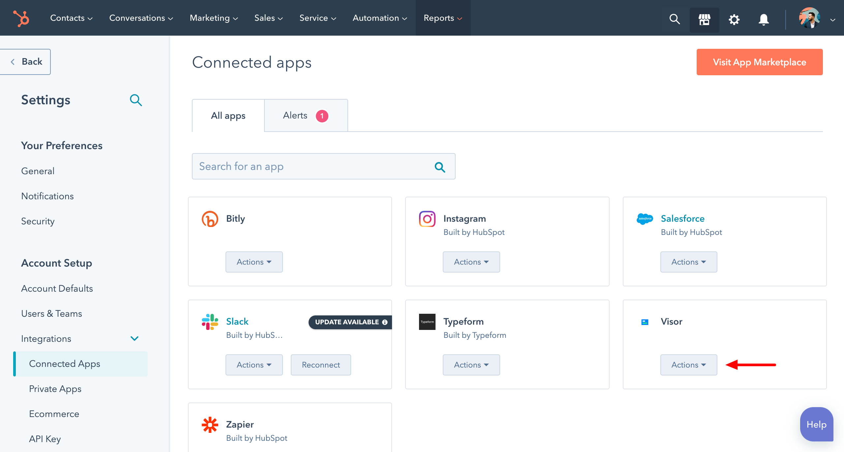This screenshot has height=452, width=844.
Task: Open the Service dropdown menu
Action: pyautogui.click(x=317, y=18)
